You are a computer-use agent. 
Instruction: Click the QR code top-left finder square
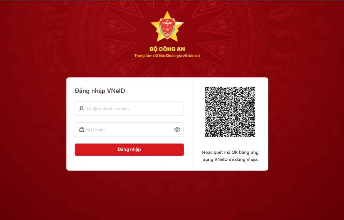(x=207, y=89)
